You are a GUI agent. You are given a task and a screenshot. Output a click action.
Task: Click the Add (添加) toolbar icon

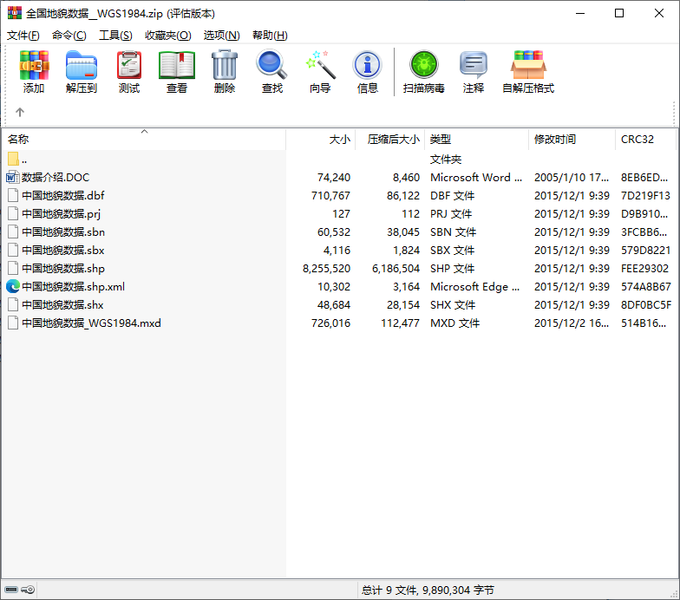pyautogui.click(x=34, y=65)
